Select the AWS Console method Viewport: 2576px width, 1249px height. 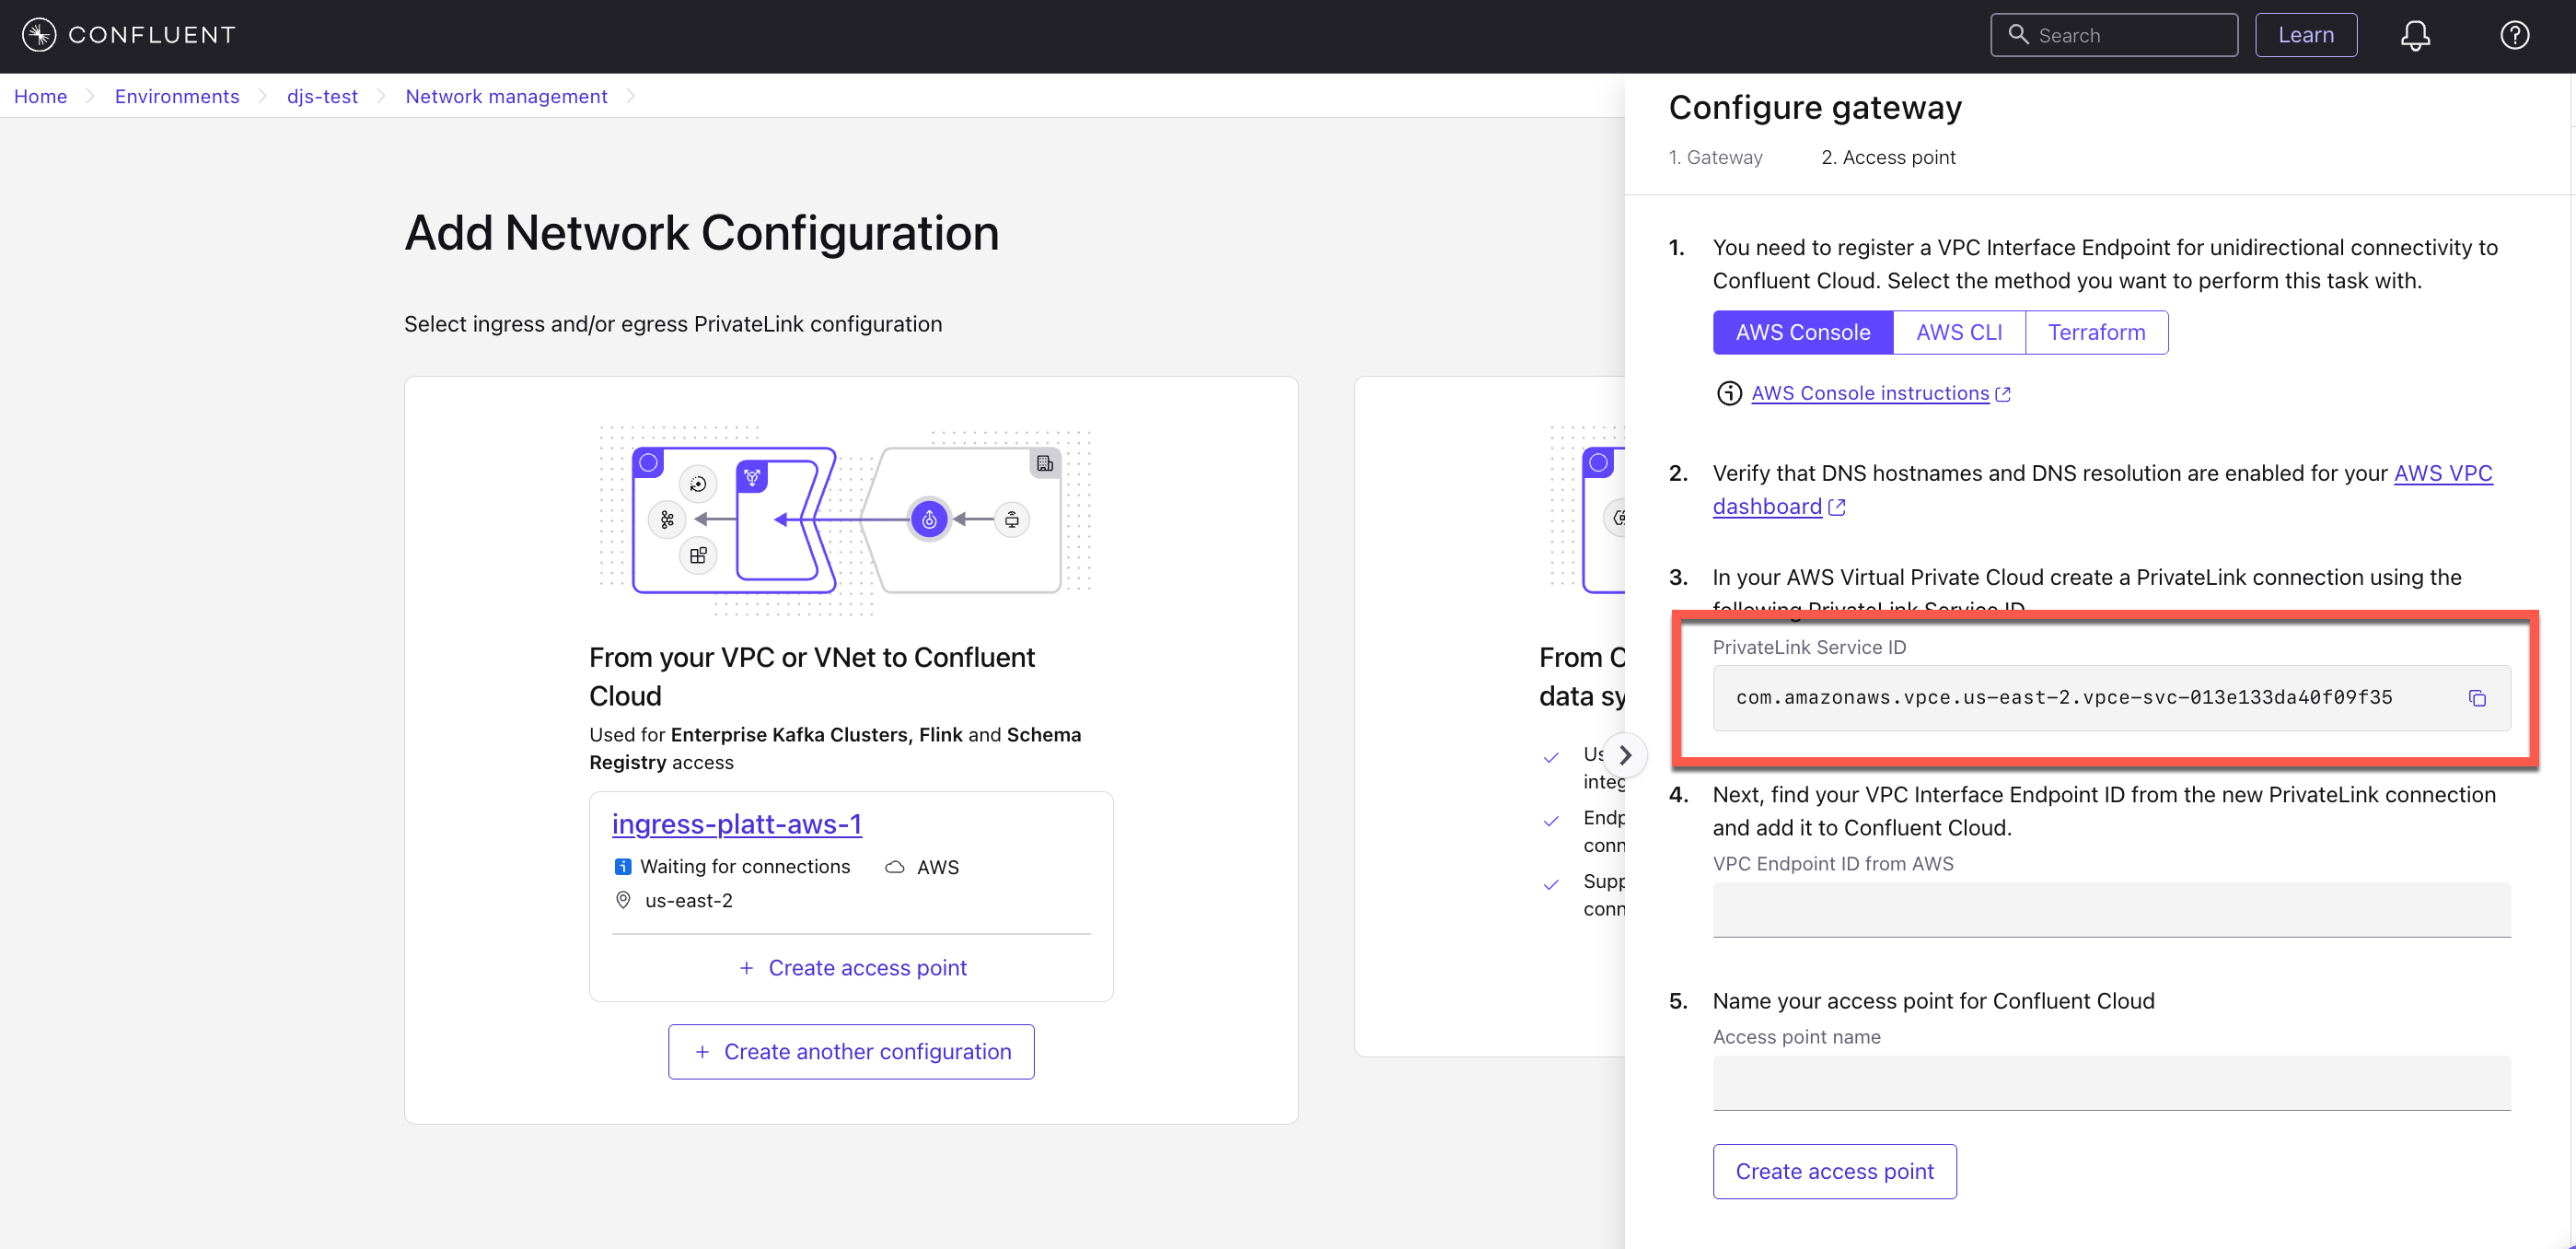1802,333
